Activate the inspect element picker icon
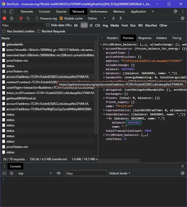Image resolution: width=187 pixels, height=207 pixels. coord(5,12)
